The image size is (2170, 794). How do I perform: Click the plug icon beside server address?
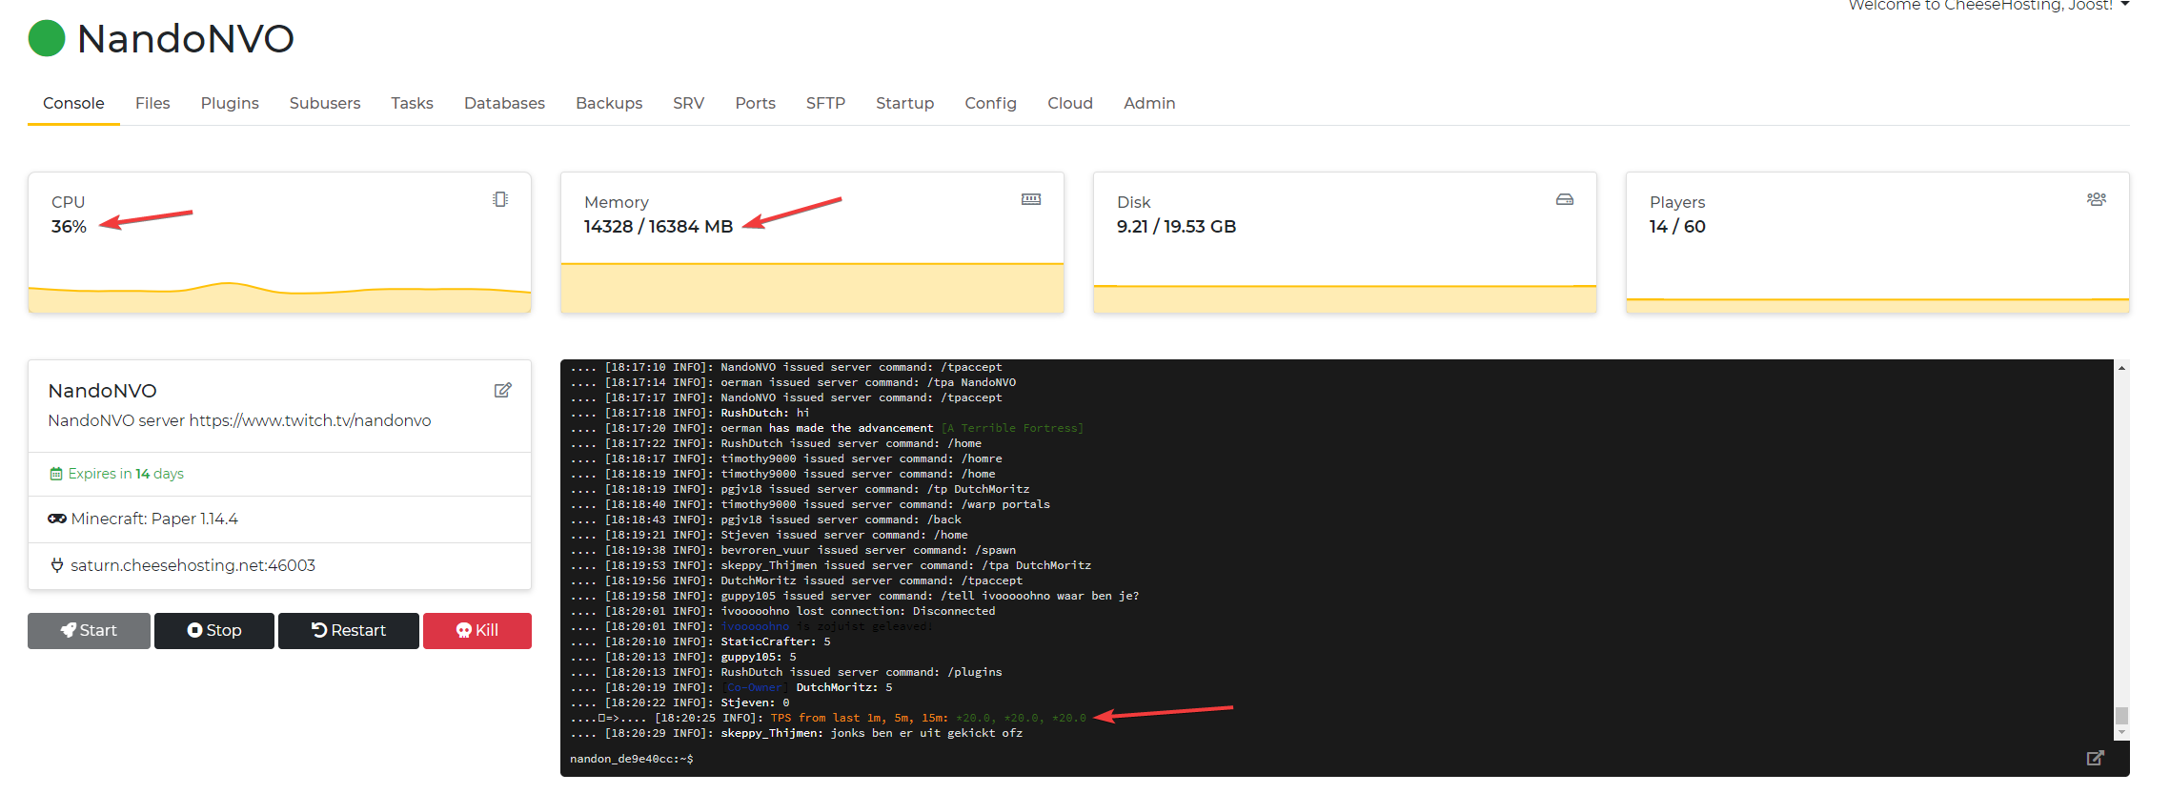click(57, 565)
